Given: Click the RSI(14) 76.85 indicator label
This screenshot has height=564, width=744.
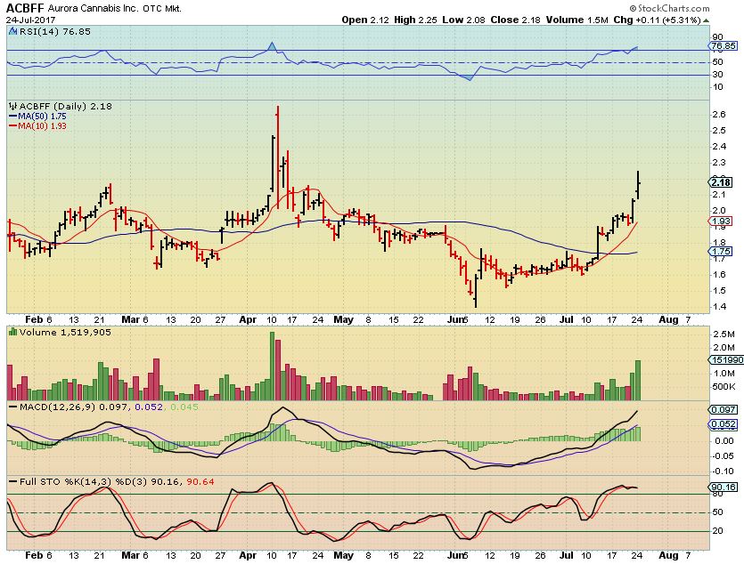Looking at the screenshot, I should (x=54, y=32).
